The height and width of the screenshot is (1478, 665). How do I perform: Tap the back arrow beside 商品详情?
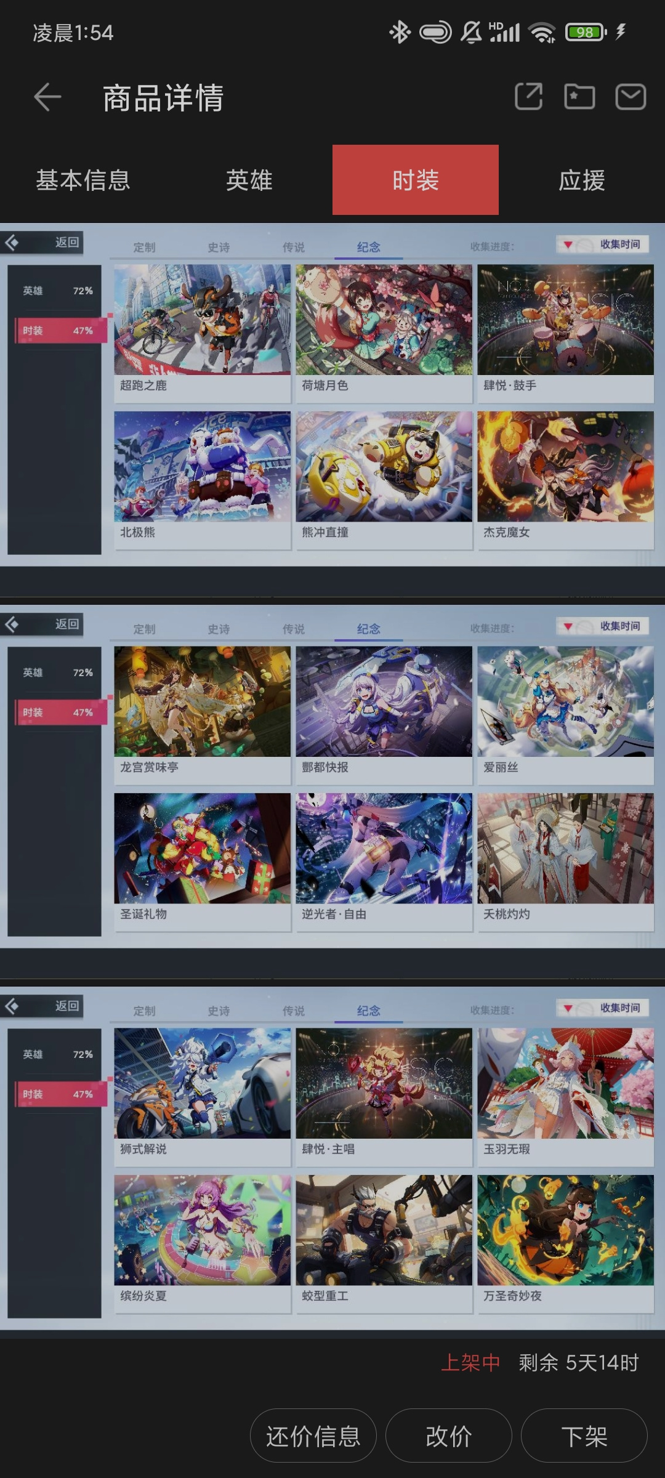coord(47,97)
